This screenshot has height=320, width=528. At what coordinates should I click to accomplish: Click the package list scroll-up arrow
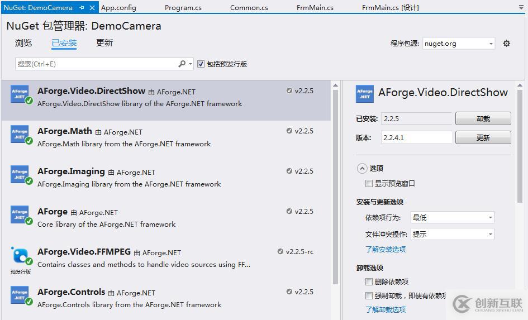pos(335,85)
